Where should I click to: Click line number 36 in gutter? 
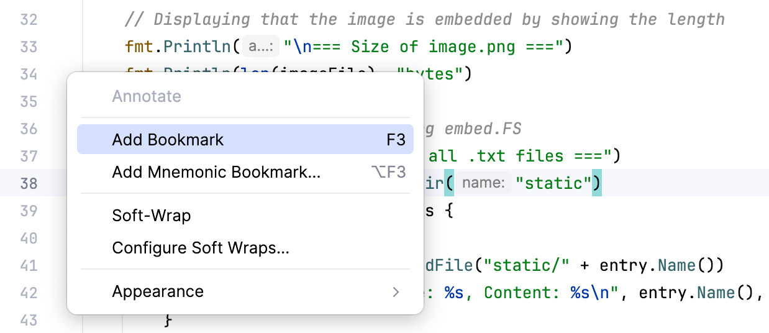(x=29, y=129)
